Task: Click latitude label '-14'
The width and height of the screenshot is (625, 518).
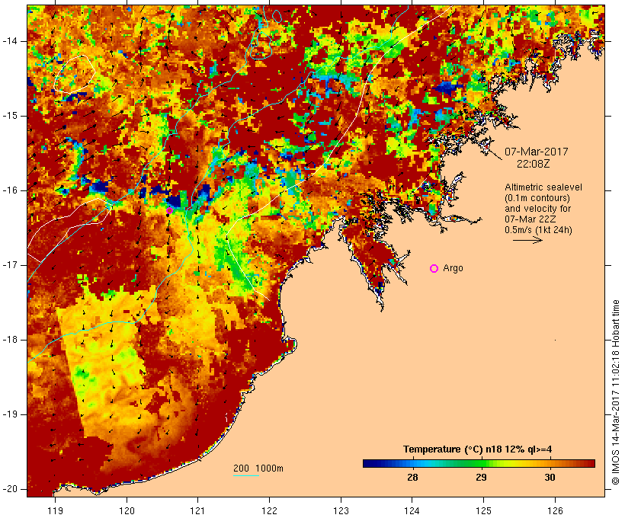Action: (10, 41)
